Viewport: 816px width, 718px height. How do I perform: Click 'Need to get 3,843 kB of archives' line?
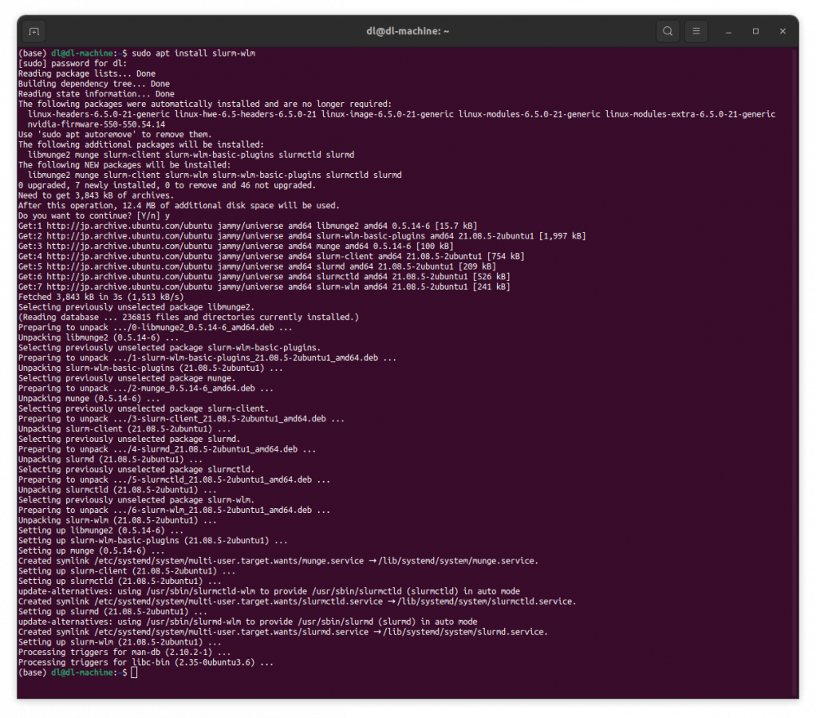pos(96,195)
